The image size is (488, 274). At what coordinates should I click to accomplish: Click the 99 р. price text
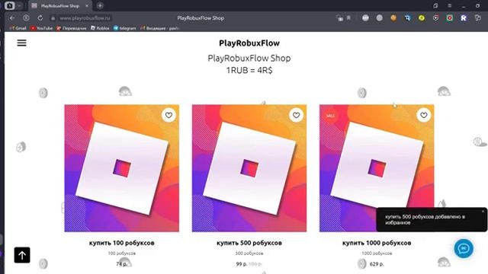(242, 264)
